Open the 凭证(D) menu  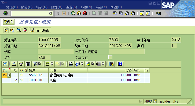pos(12,7)
